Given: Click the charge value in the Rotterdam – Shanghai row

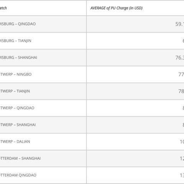Looking at the screenshot, I should click(x=182, y=158).
